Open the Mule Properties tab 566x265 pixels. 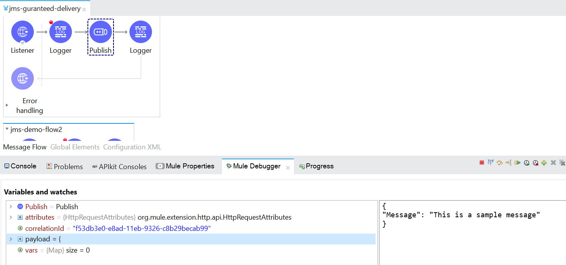[185, 166]
